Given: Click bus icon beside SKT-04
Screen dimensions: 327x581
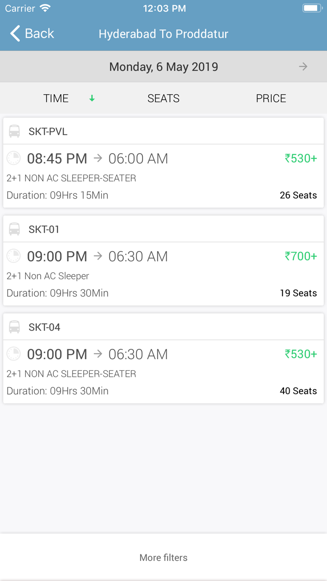Looking at the screenshot, I should coord(14,327).
